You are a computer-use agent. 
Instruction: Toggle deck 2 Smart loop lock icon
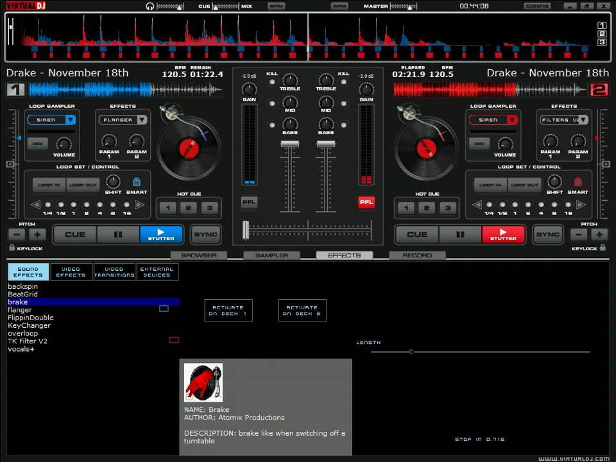click(577, 182)
